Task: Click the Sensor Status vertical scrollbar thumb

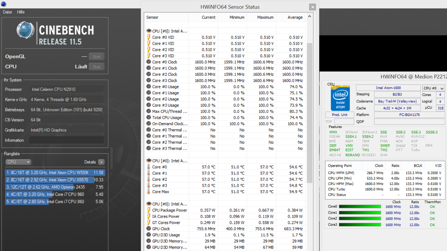Action: coord(309,113)
